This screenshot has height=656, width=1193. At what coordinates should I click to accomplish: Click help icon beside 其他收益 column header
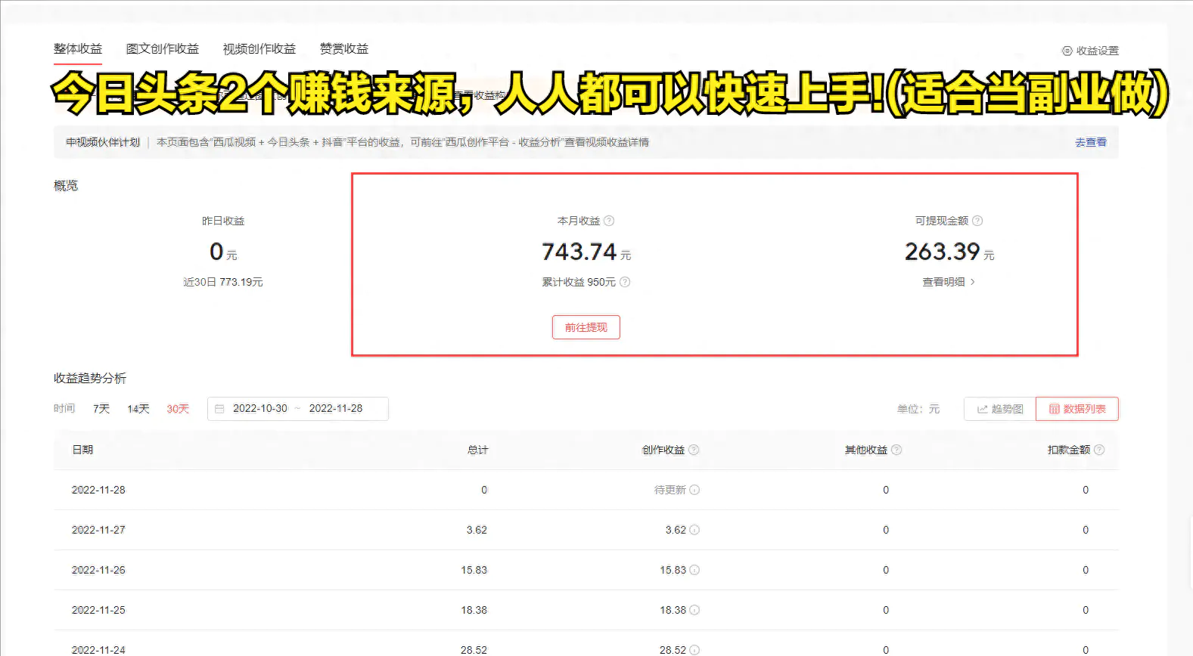(896, 450)
